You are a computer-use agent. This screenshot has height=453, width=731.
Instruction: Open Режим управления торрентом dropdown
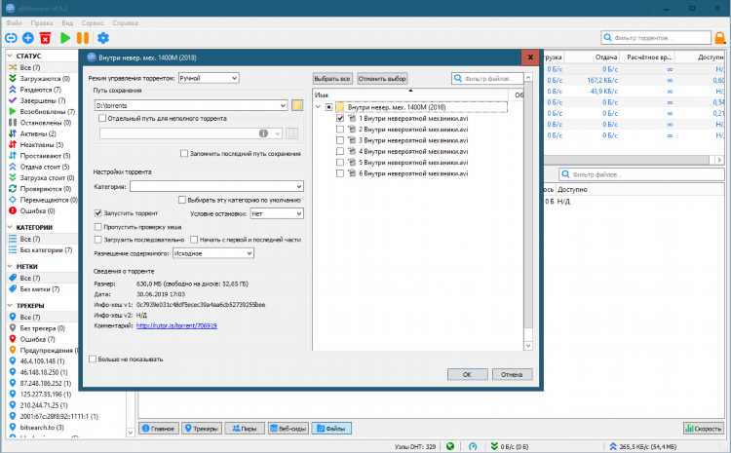point(209,78)
